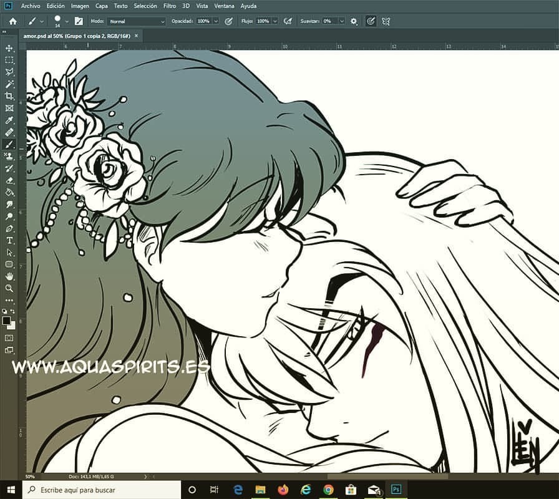Viewport: 559px width, 499px height.
Task: Switch to the amor.psd document tab
Action: point(77,36)
